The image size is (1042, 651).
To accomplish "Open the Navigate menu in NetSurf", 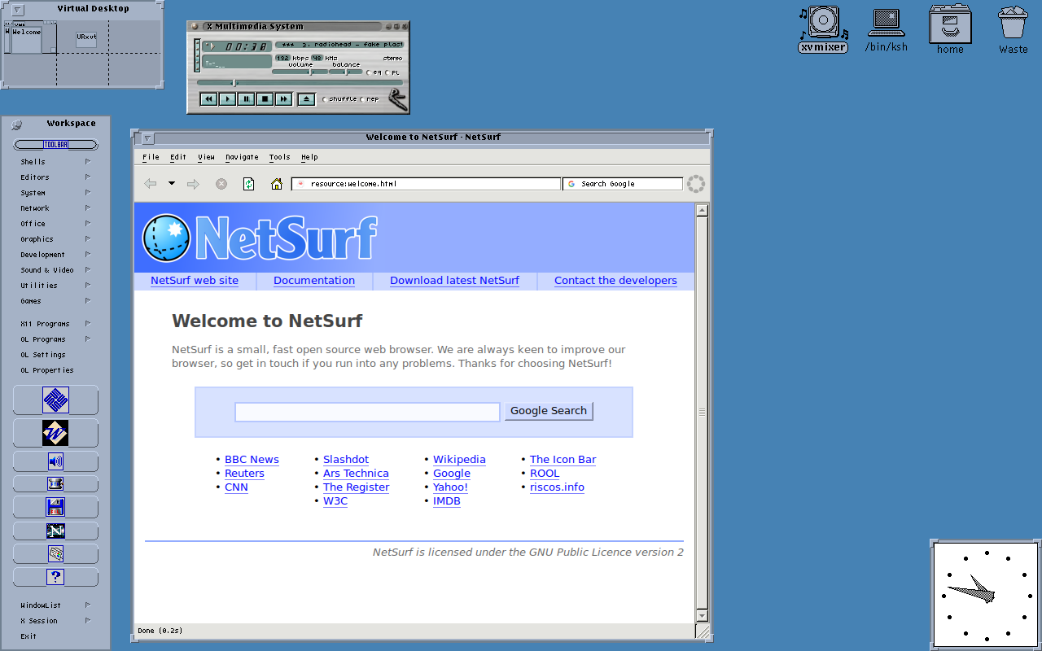I will [x=242, y=157].
